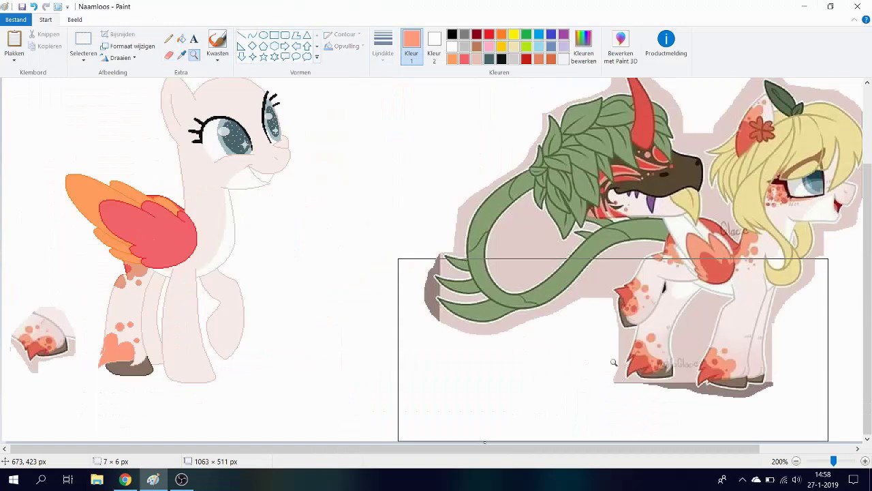
Task: Switch to the Beeld view tab
Action: (x=75, y=20)
